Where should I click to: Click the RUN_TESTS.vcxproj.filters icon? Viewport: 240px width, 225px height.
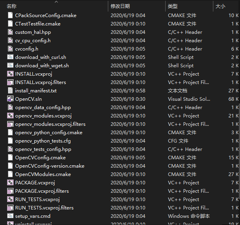pos(10,208)
